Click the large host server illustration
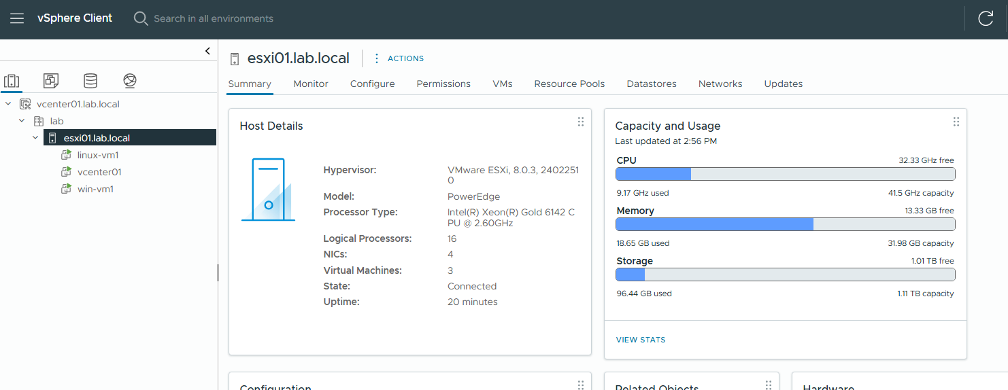The height and width of the screenshot is (390, 1008). click(x=269, y=190)
